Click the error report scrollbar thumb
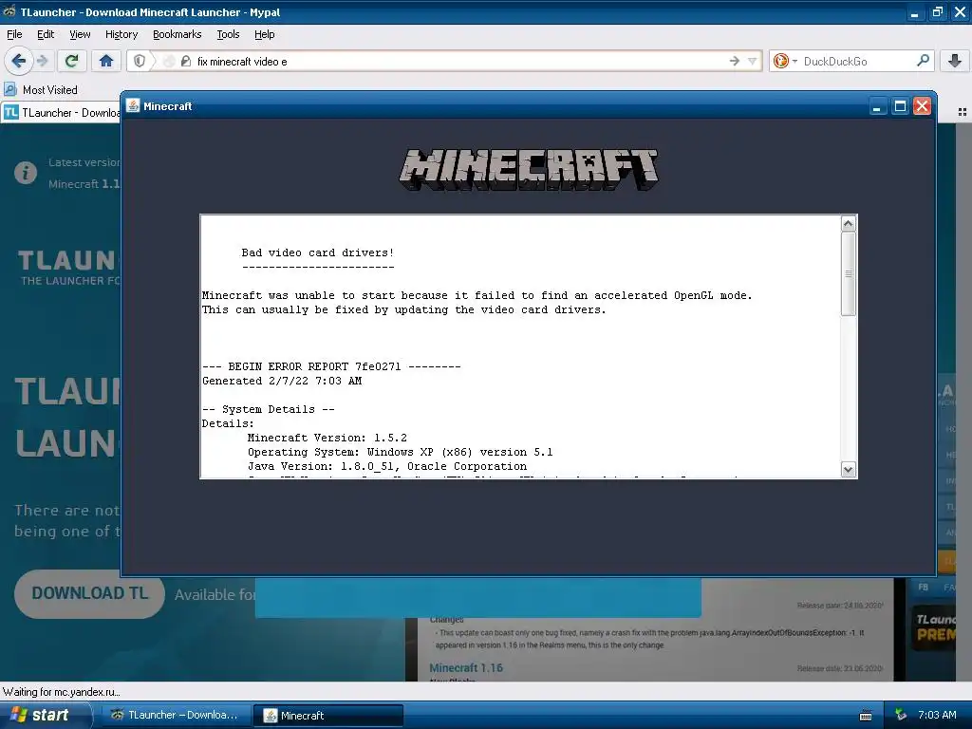 (848, 273)
